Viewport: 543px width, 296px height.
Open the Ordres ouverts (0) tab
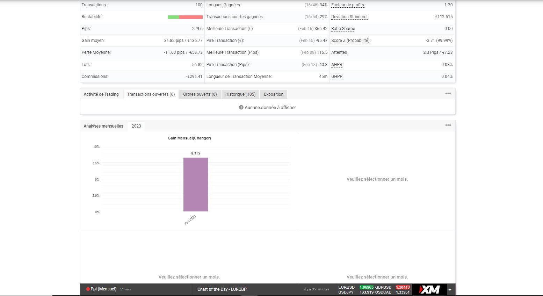pyautogui.click(x=200, y=94)
